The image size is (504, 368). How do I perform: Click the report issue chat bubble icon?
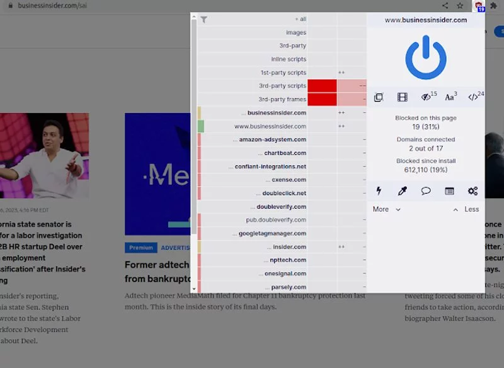(x=426, y=191)
